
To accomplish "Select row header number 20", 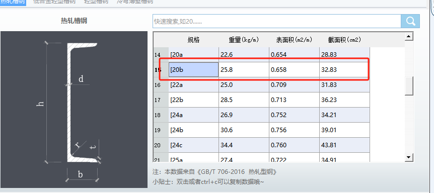I will click(161, 145).
